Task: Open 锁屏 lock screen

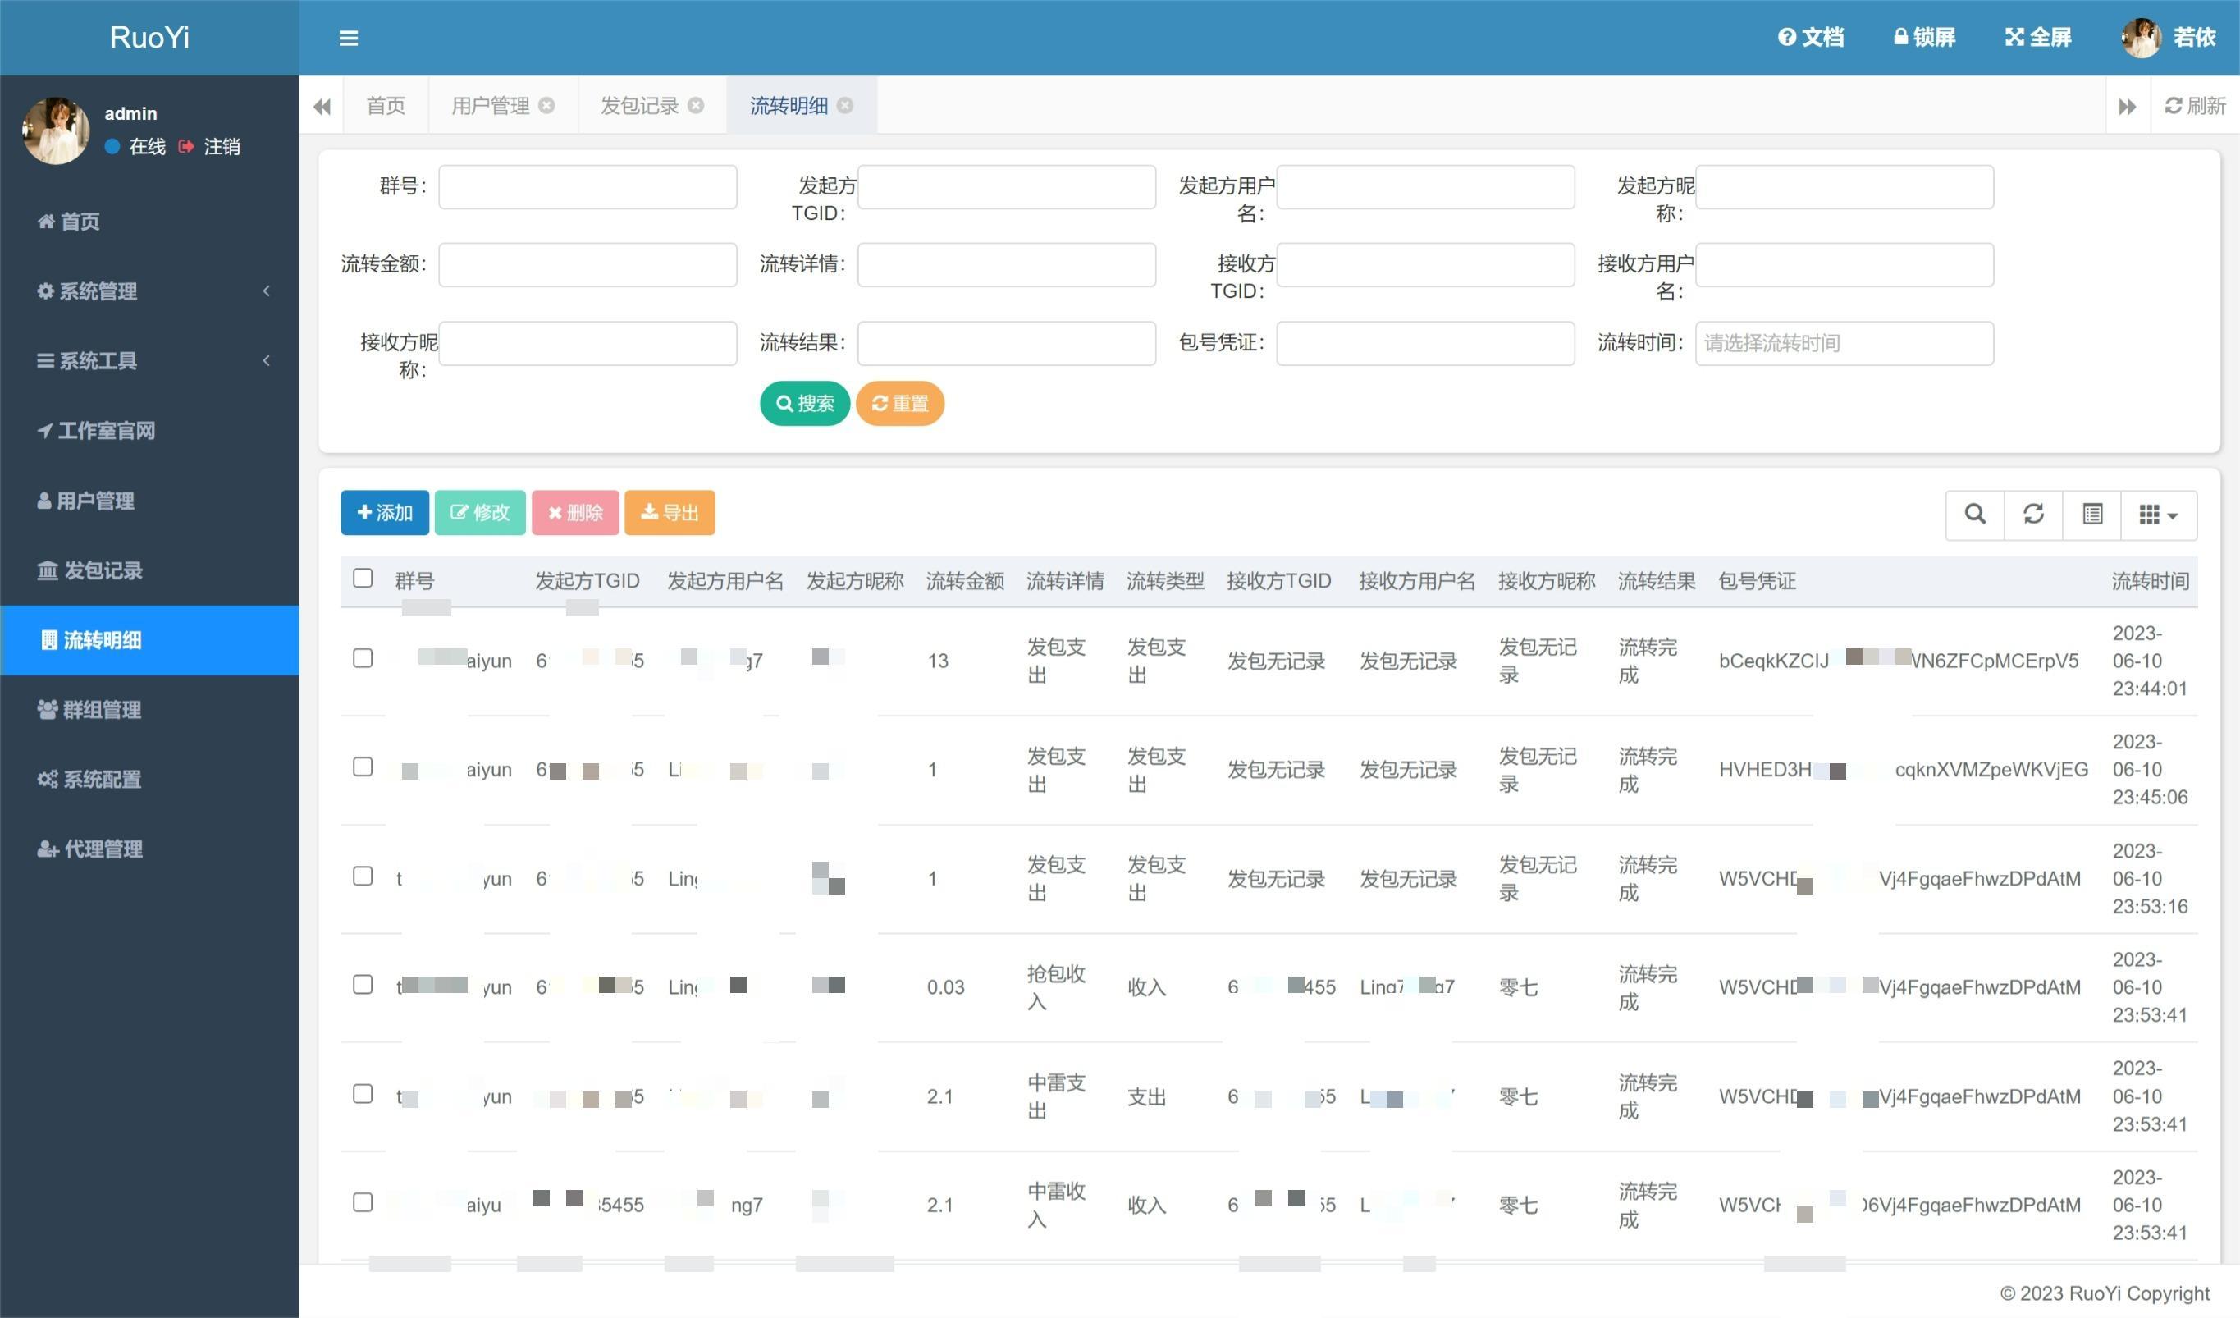Action: click(x=1924, y=38)
